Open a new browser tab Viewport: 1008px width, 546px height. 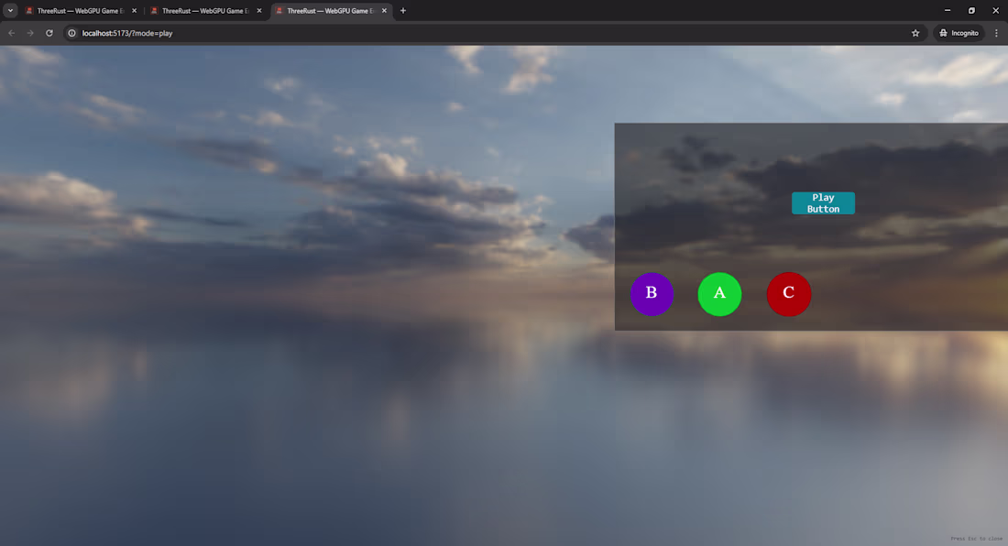tap(403, 11)
